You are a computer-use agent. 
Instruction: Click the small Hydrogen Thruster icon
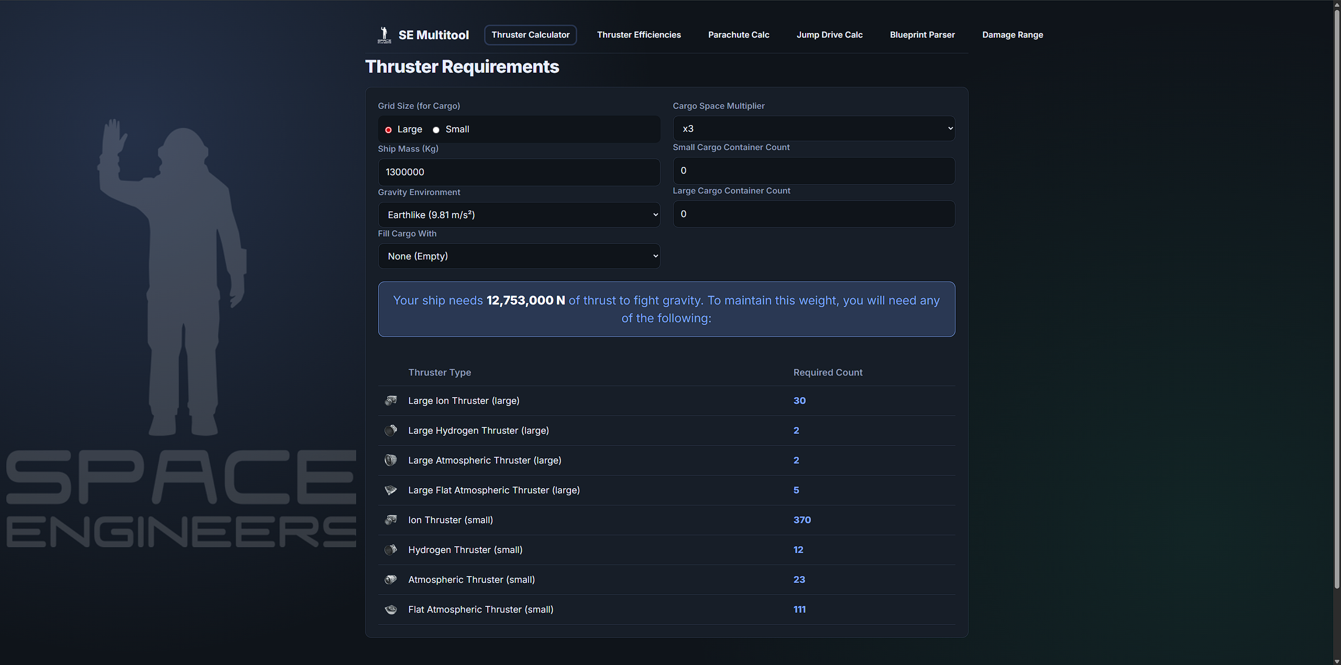[391, 550]
